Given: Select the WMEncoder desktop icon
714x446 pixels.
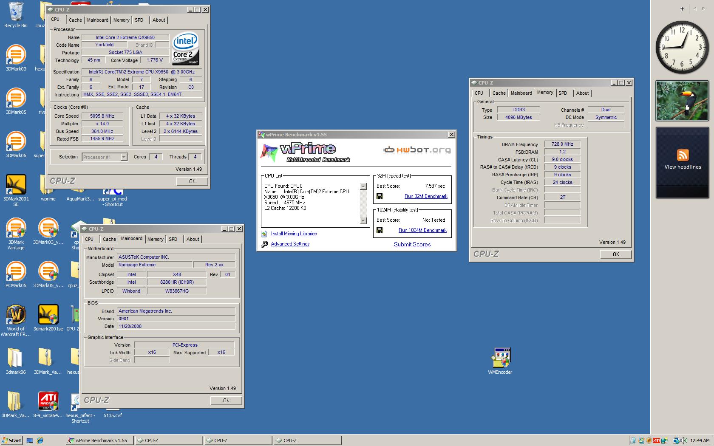Looking at the screenshot, I should [x=500, y=361].
